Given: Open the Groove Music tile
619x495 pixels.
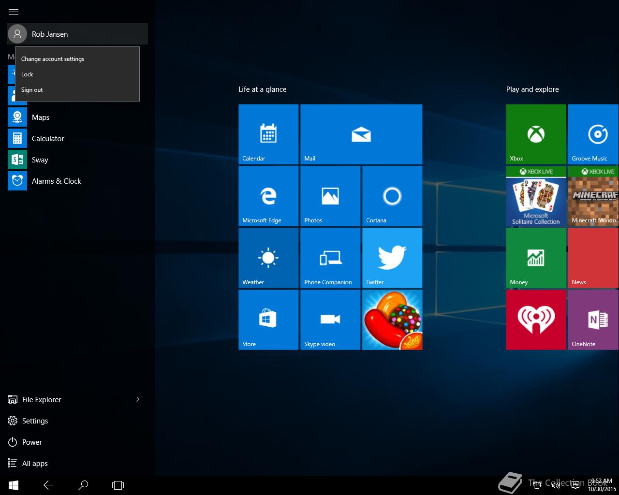Looking at the screenshot, I should pyautogui.click(x=593, y=134).
